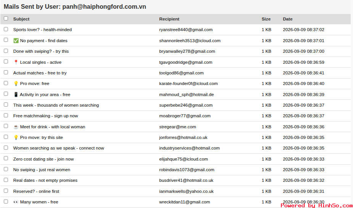This screenshot has height=208, width=353.
Task: Select checkbox for 'Done with swiping? - try this'
Action: 6,50
